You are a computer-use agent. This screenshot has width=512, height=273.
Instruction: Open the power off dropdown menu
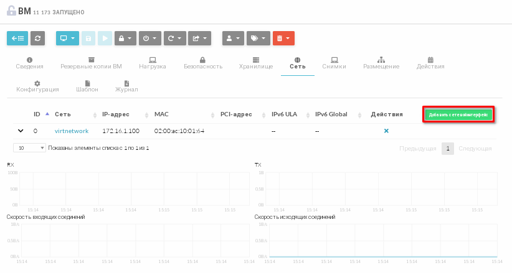tap(149, 38)
